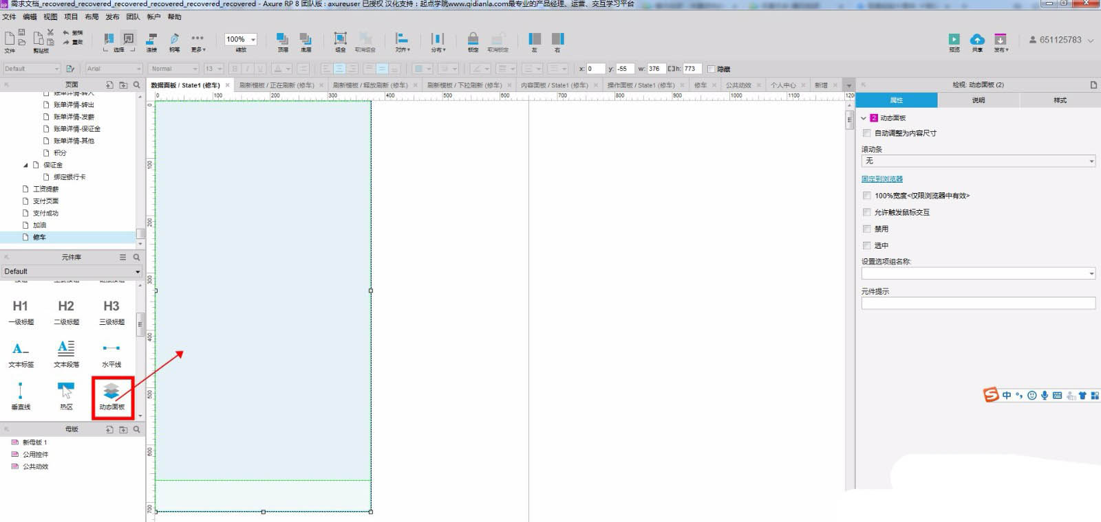
Task: Click the 共享 cloud share icon
Action: click(x=977, y=41)
